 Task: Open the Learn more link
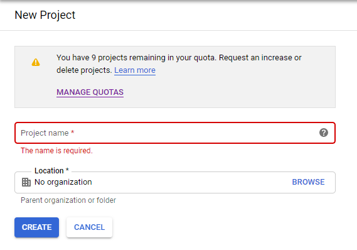click(135, 70)
